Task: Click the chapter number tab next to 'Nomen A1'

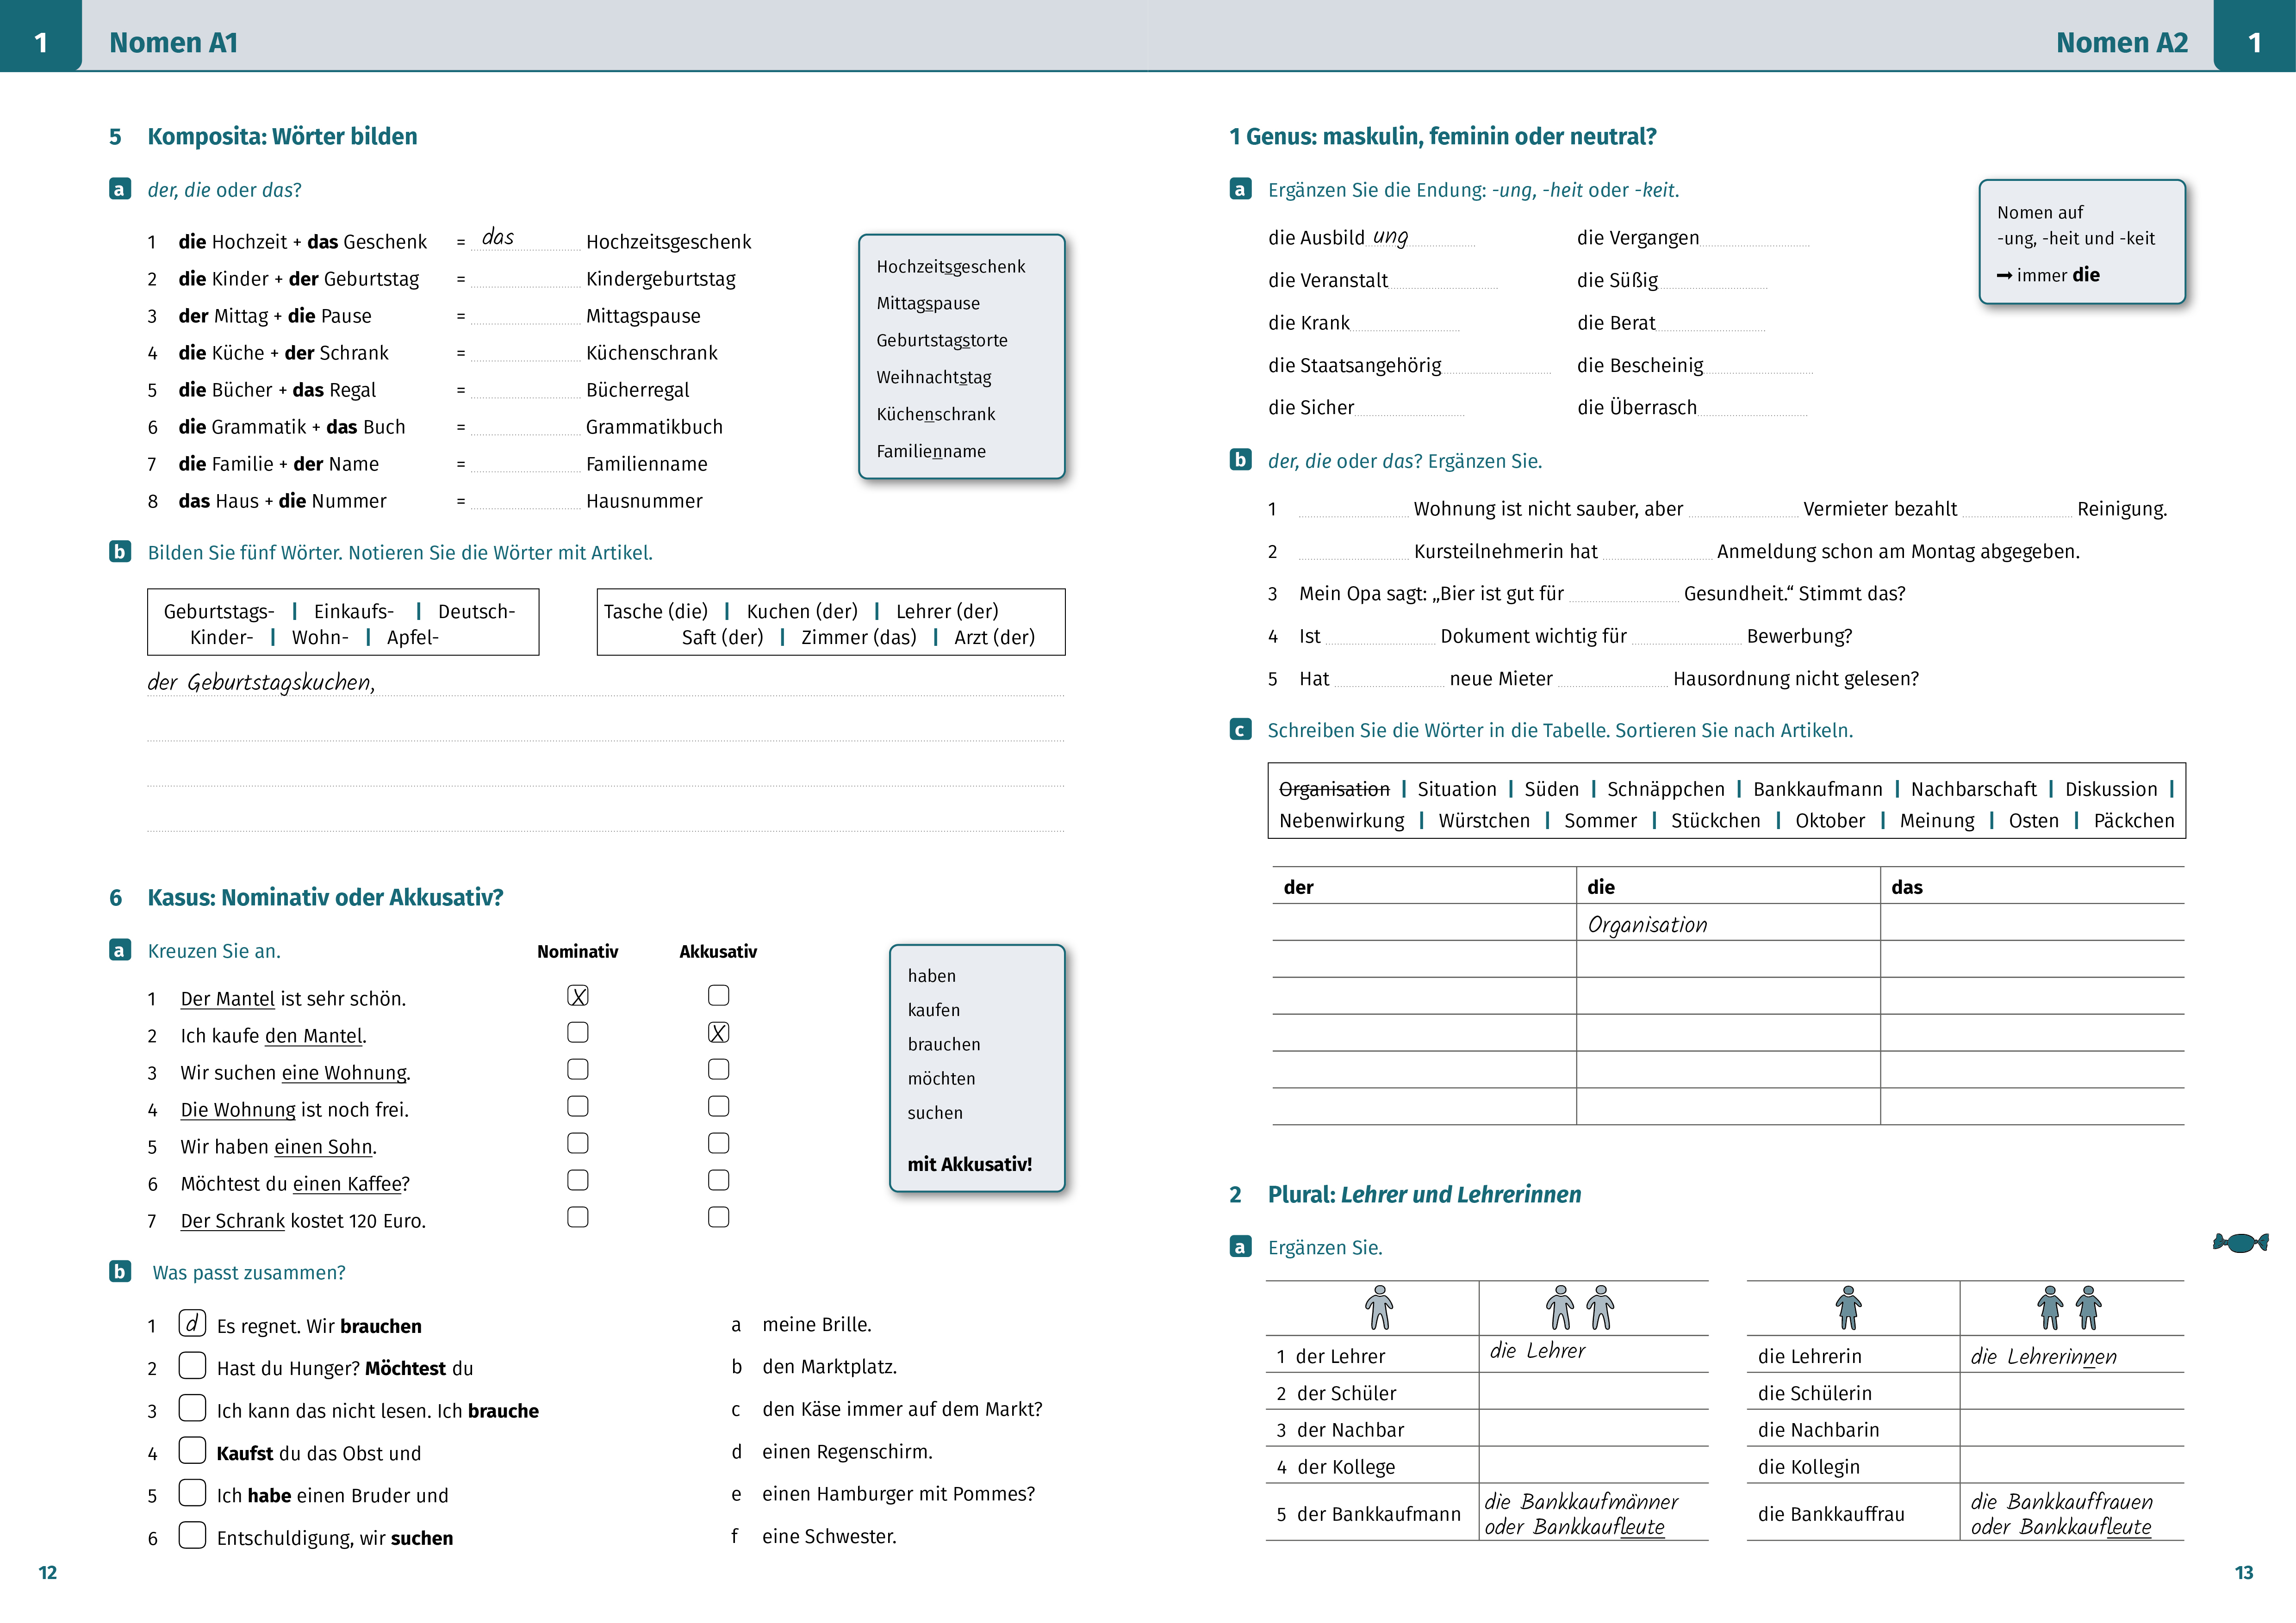Action: point(41,36)
